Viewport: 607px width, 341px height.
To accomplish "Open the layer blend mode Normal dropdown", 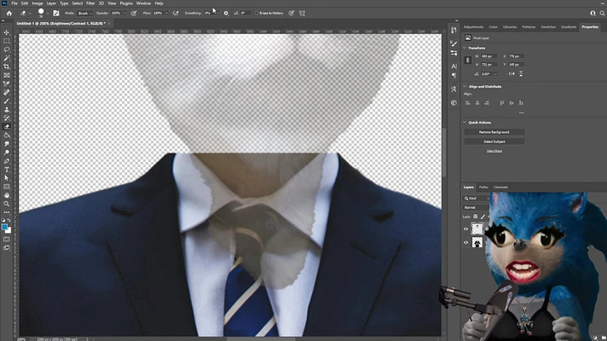I will (x=476, y=207).
